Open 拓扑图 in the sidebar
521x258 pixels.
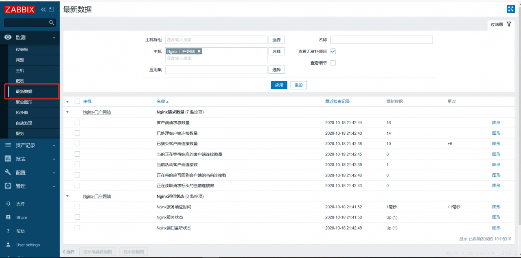tap(22, 113)
